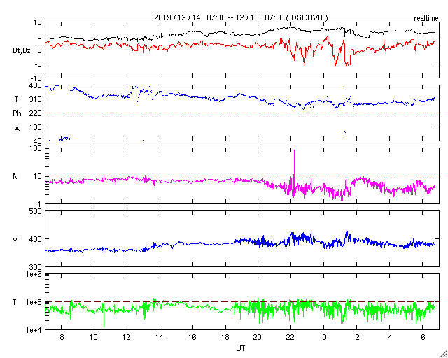448x358 pixels.
Task: Click the 'V' velocity axis label
Action: pyautogui.click(x=15, y=239)
